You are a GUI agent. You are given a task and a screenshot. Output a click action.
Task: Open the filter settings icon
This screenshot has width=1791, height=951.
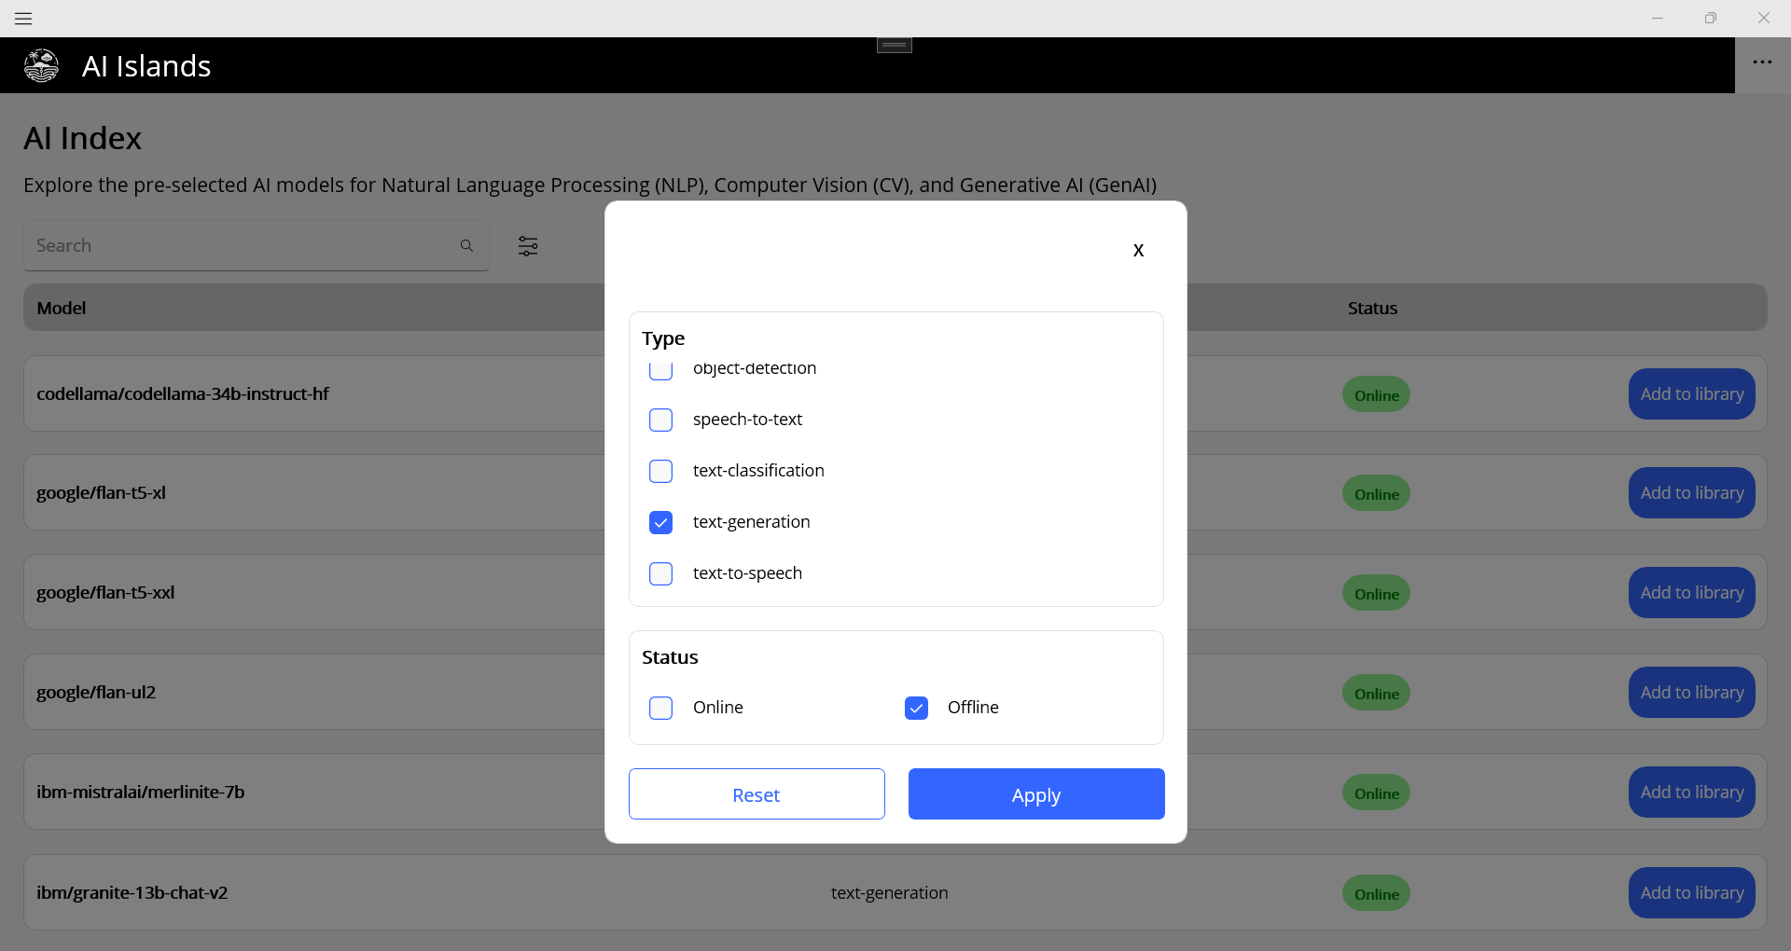(x=528, y=246)
